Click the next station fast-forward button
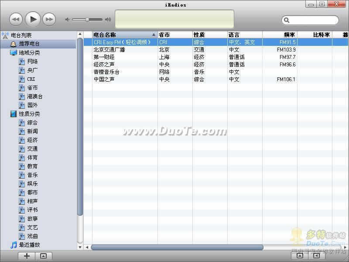Image resolution: width=349 pixels, height=262 pixels. pos(49,19)
